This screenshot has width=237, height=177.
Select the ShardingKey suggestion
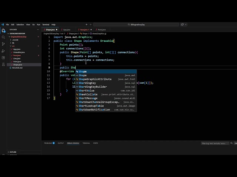(106, 83)
